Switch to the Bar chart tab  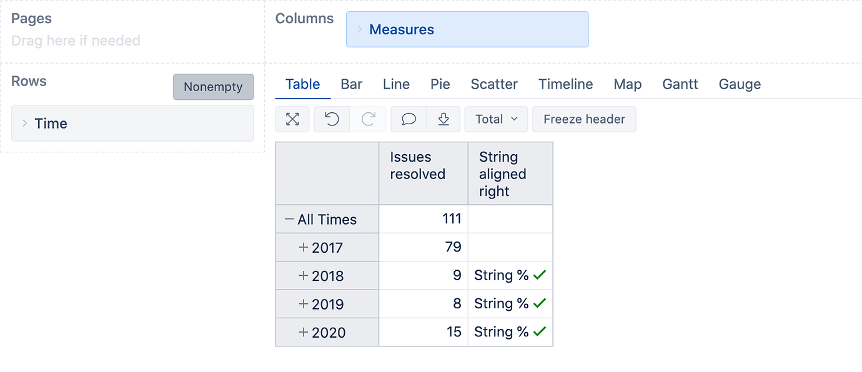tap(351, 84)
